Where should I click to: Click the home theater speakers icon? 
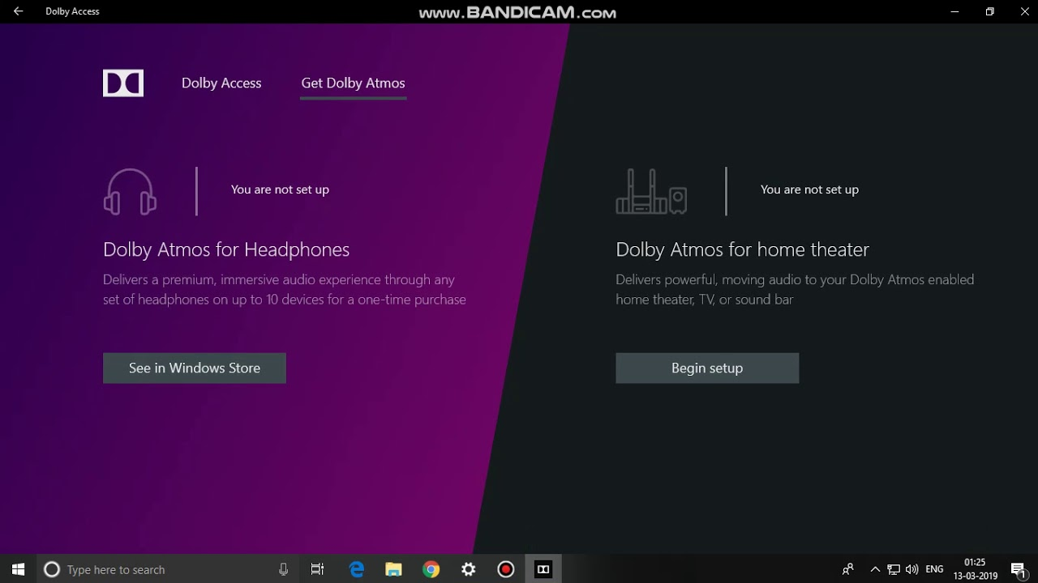(x=651, y=191)
